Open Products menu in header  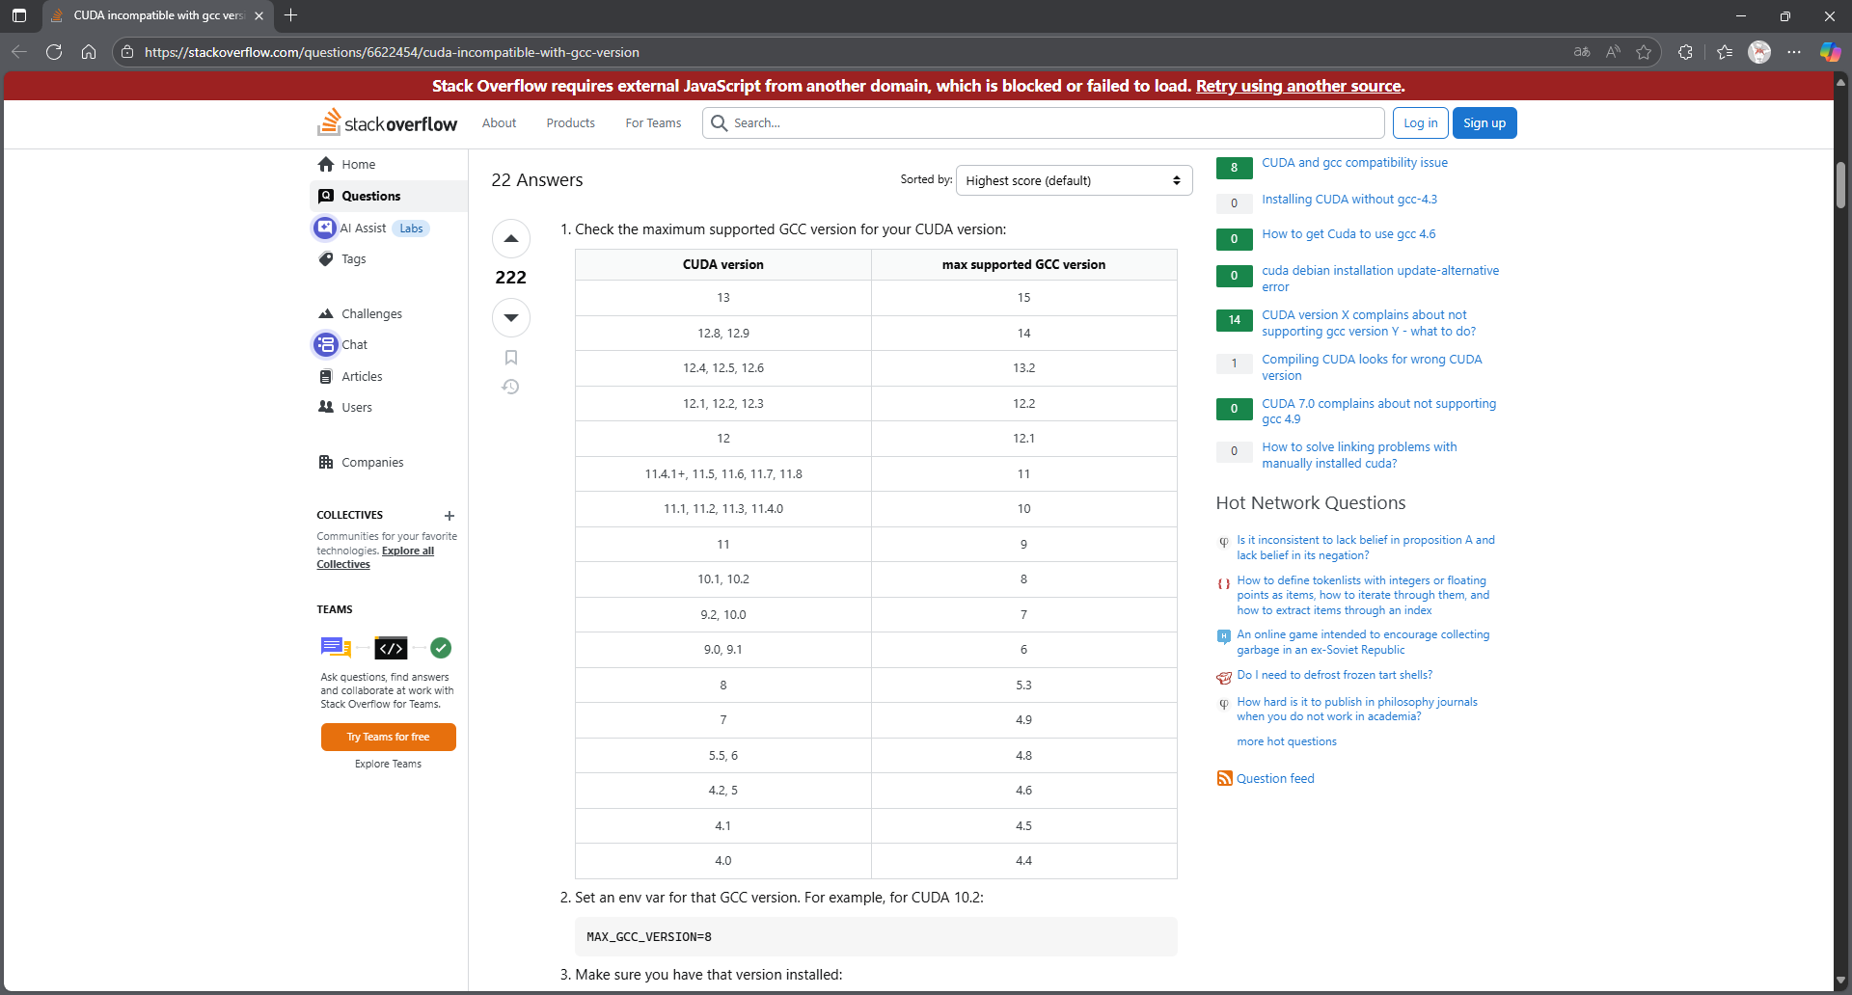tap(570, 122)
